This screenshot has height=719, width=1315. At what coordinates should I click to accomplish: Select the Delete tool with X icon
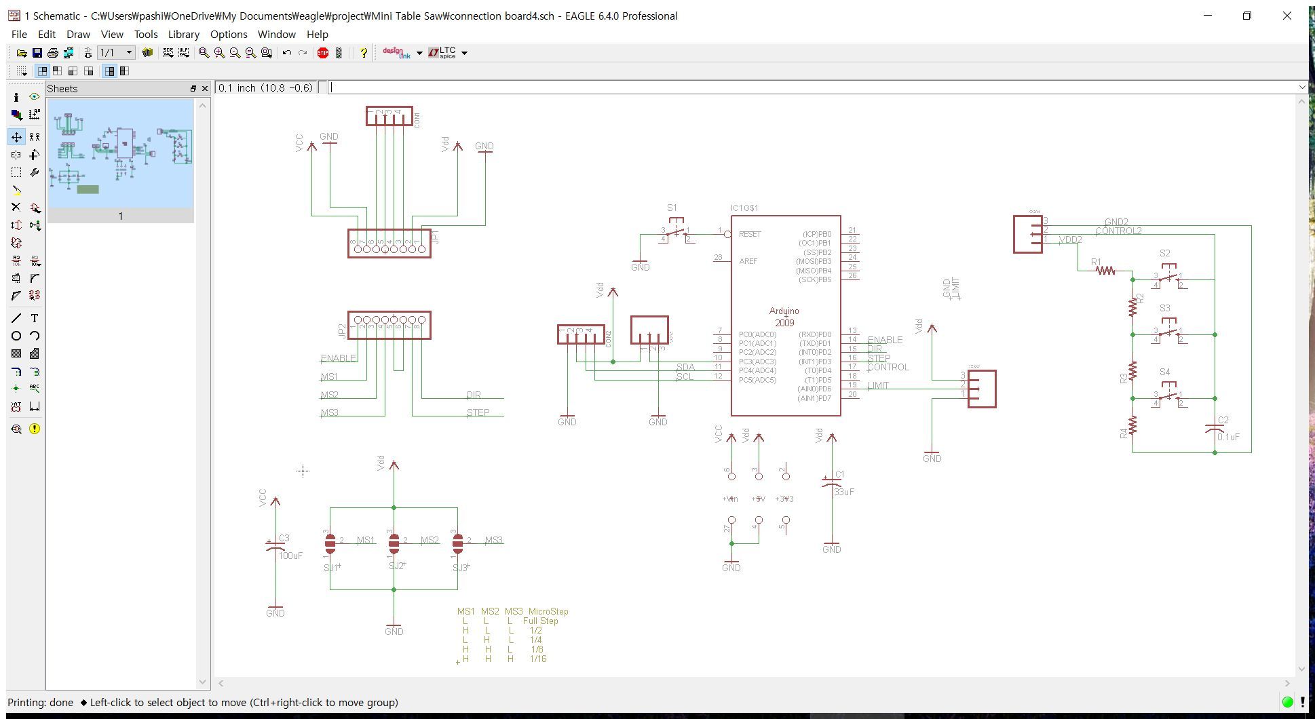[x=16, y=208]
